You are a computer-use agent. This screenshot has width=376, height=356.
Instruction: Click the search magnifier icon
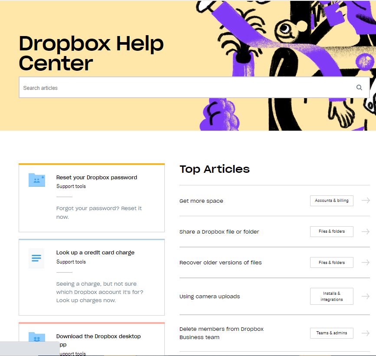click(359, 88)
